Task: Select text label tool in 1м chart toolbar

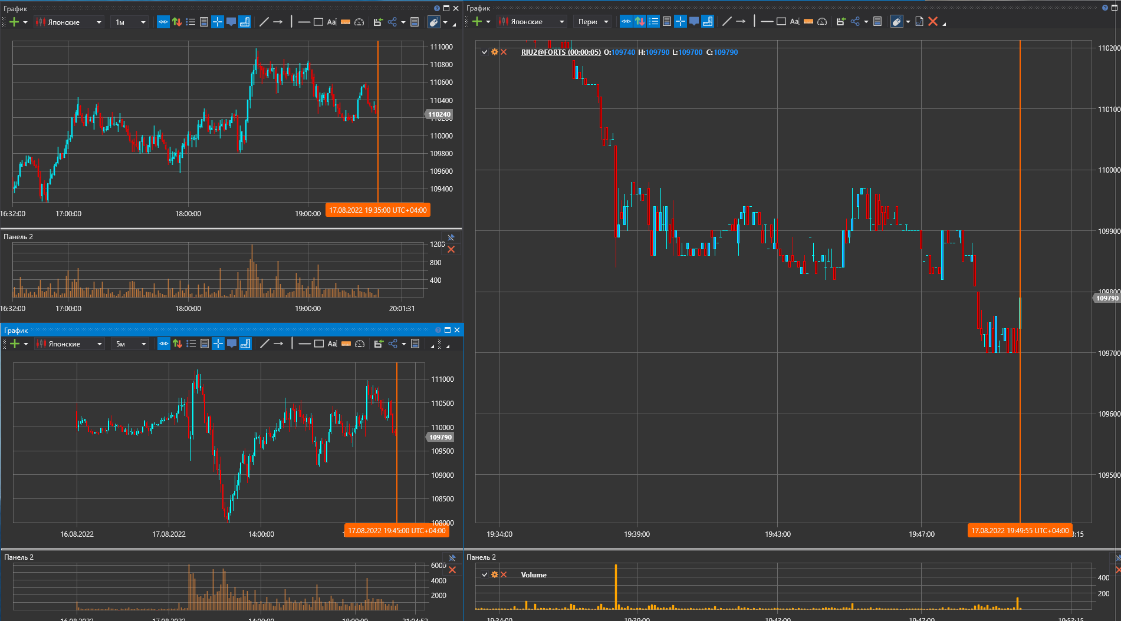Action: 332,22
